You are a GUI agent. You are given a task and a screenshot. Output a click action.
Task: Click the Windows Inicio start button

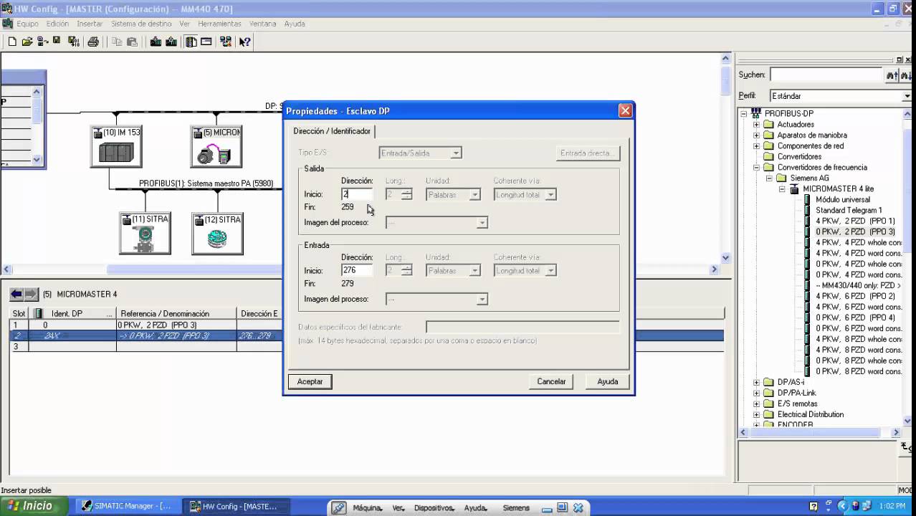34,506
